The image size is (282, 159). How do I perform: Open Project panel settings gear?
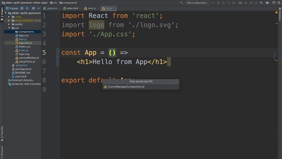tap(33, 8)
